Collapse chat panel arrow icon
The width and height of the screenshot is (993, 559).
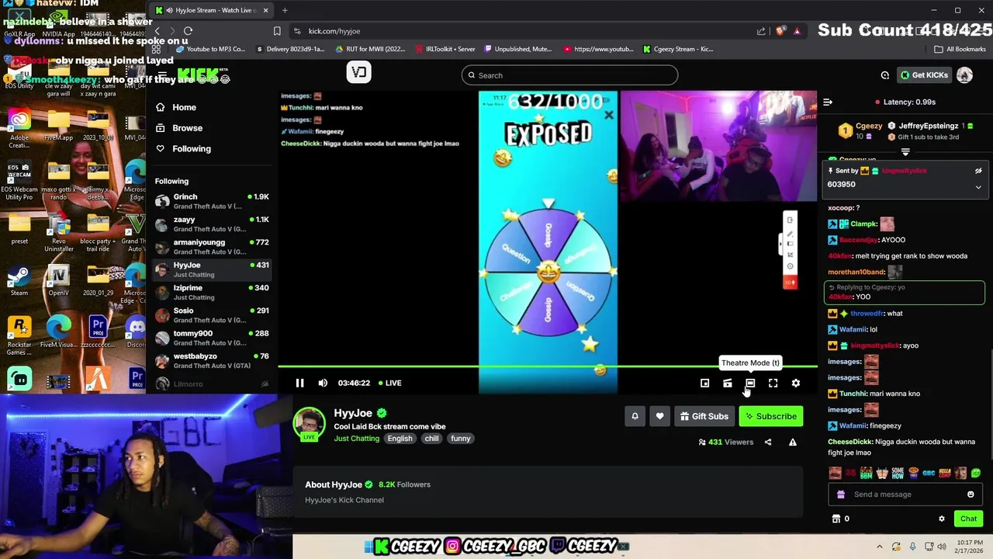click(x=828, y=102)
